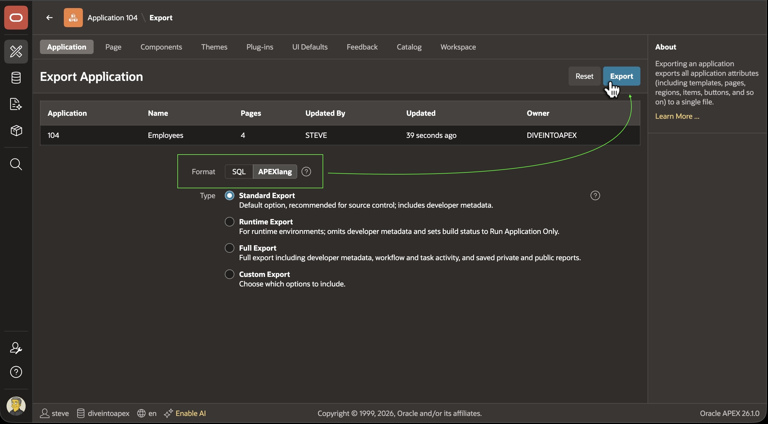Open the search magnifier in sidebar
This screenshot has width=768, height=424.
(16, 164)
